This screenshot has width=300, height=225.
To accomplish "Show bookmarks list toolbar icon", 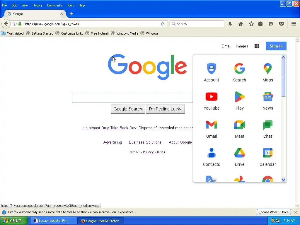I will (260, 24).
